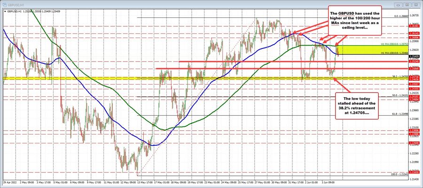Click the red 1.24656 price tag
This screenshot has height=188, width=423.
tap(414, 79)
